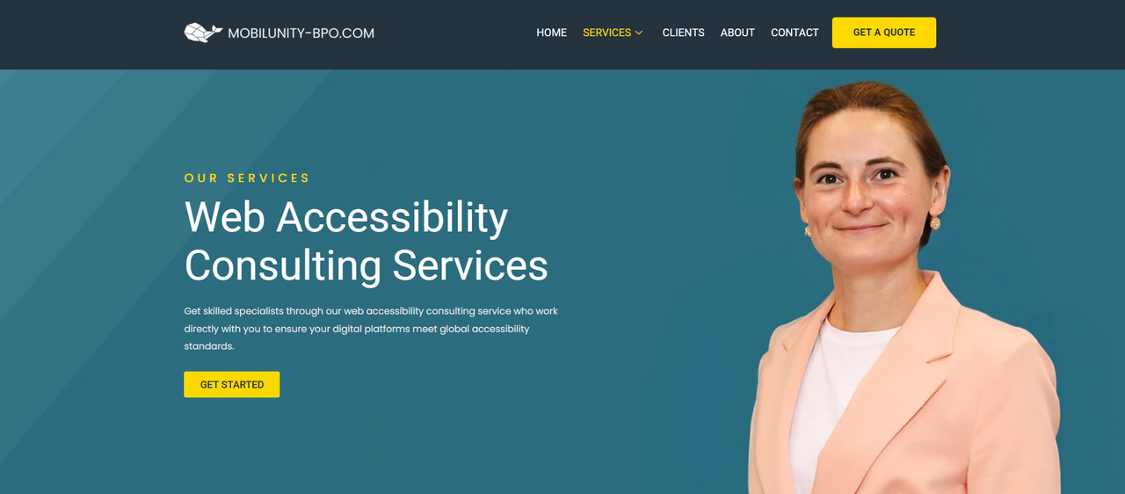Screen dimensions: 1125x494
Task: Click the woman's earring
Action: click(x=935, y=223)
